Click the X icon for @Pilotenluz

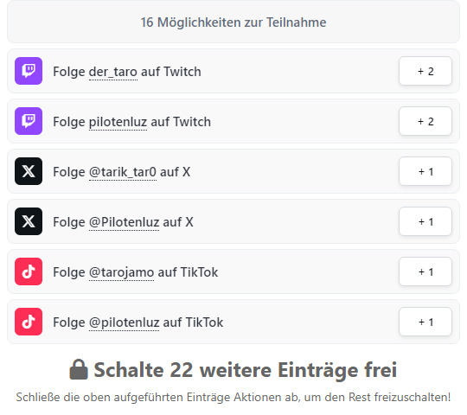pos(29,221)
